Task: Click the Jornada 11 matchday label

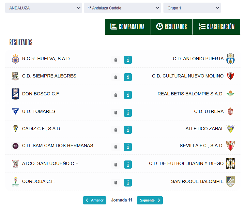Action: coord(122,200)
